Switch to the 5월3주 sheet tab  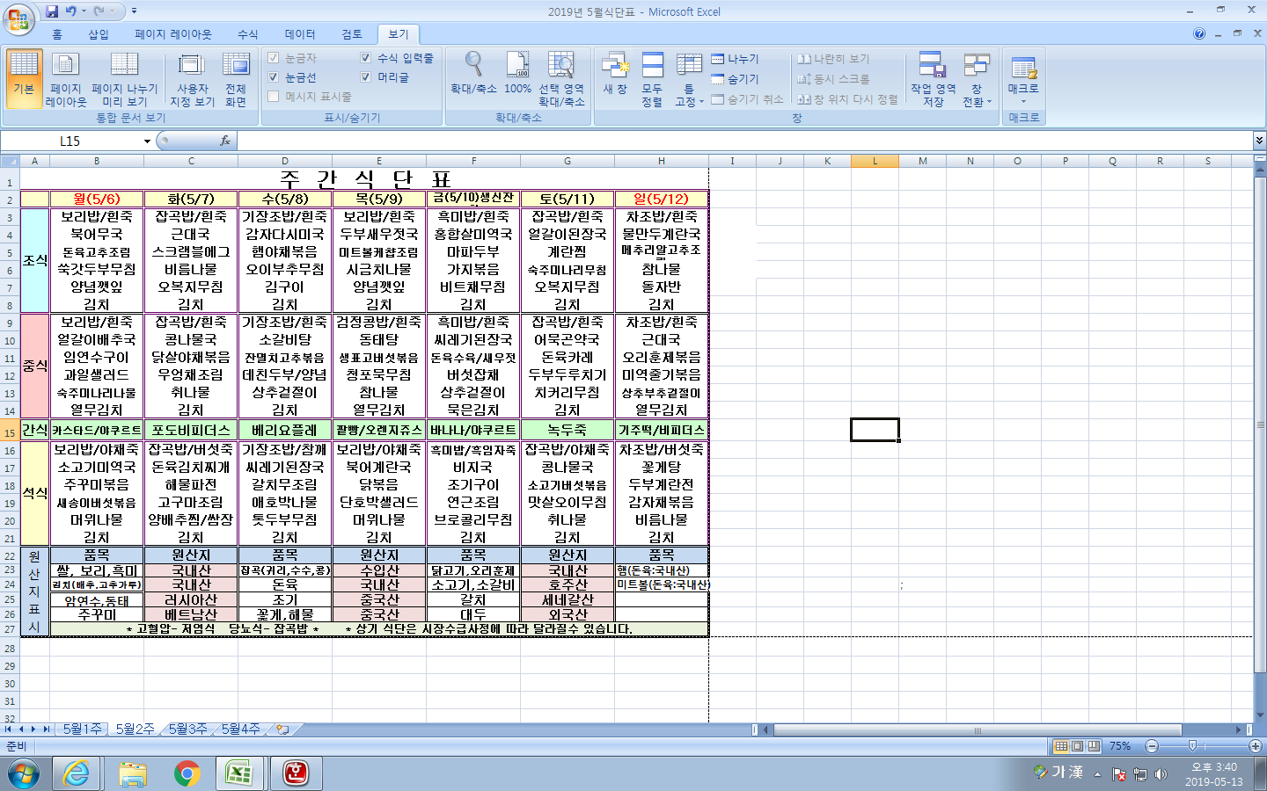pyautogui.click(x=187, y=729)
